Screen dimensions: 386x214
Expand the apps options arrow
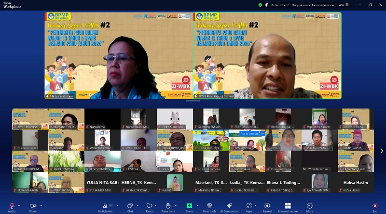click(256, 206)
